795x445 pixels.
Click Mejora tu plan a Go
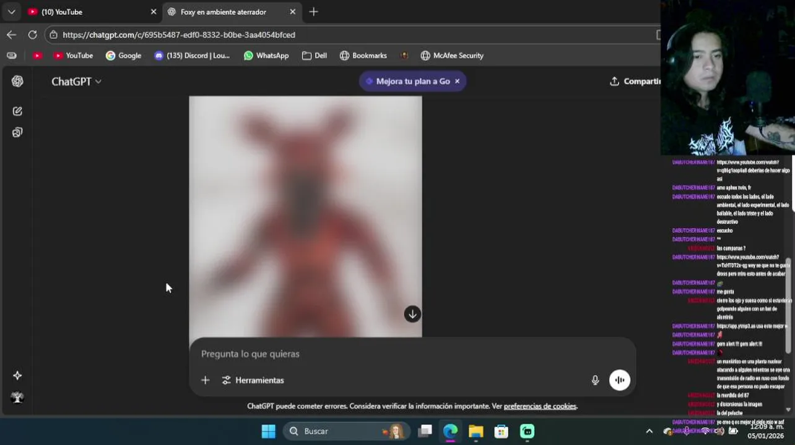coord(407,81)
